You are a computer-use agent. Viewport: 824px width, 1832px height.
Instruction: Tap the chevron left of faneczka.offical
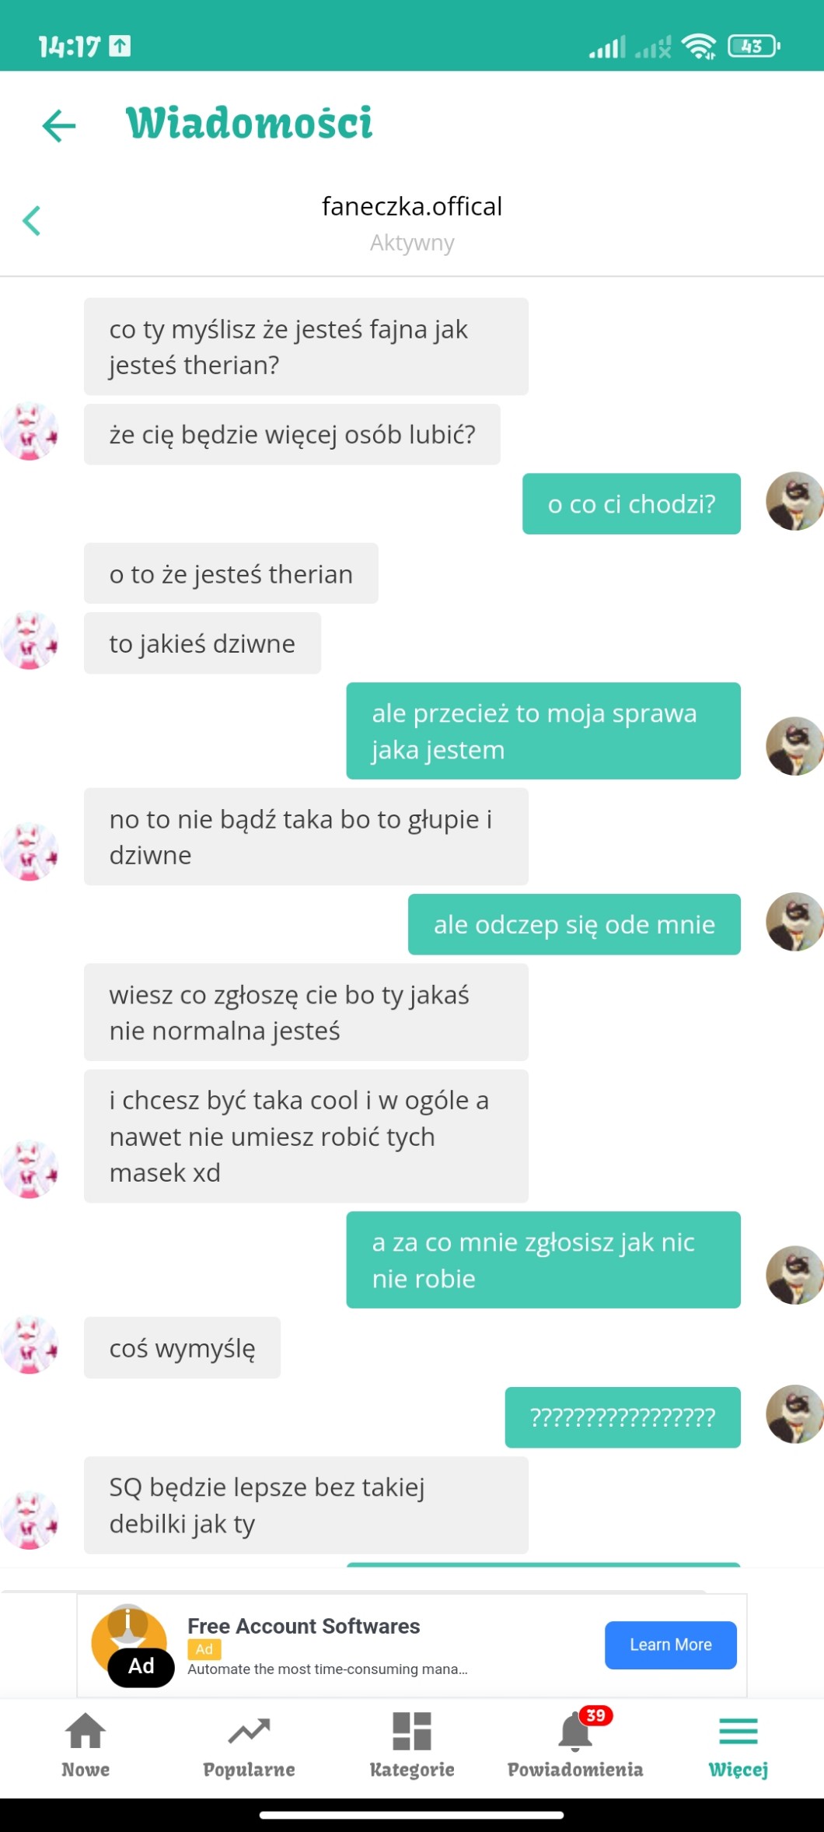tap(32, 221)
